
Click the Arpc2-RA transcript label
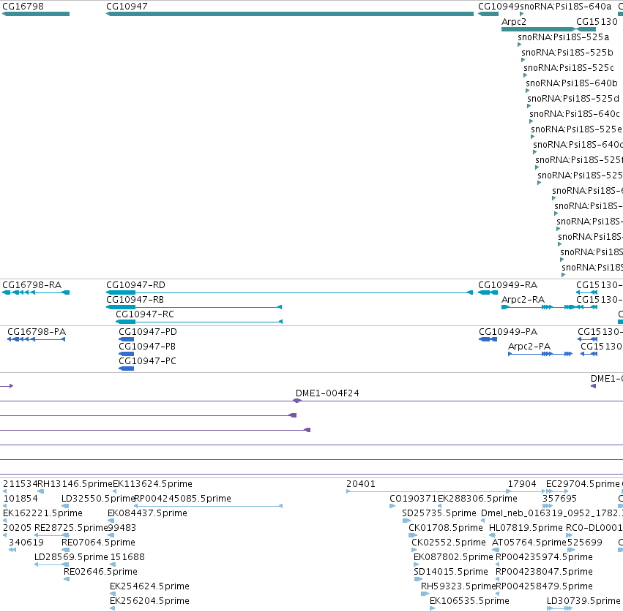point(523,300)
